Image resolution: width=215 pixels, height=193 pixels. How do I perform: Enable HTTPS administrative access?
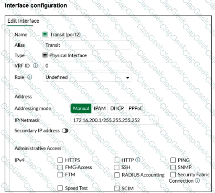pyautogui.click(x=60, y=160)
